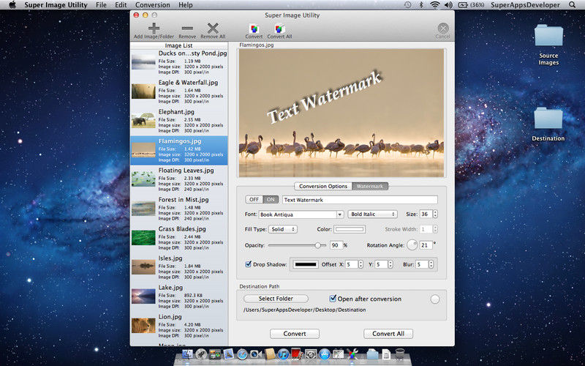The image size is (585, 366).
Task: Click the Size stepper arrows
Action: (x=435, y=214)
